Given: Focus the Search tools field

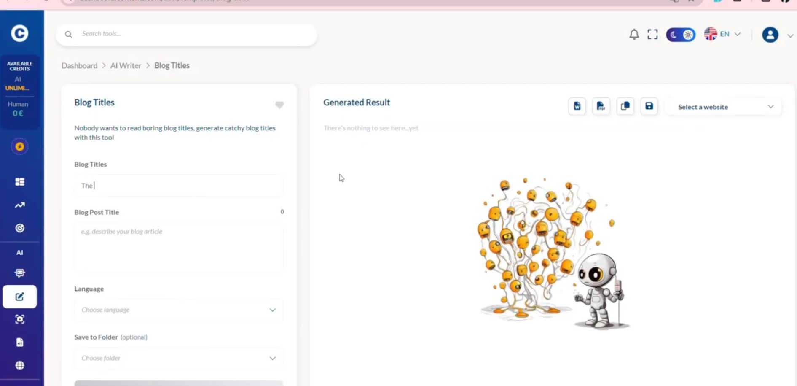Looking at the screenshot, I should point(186,34).
